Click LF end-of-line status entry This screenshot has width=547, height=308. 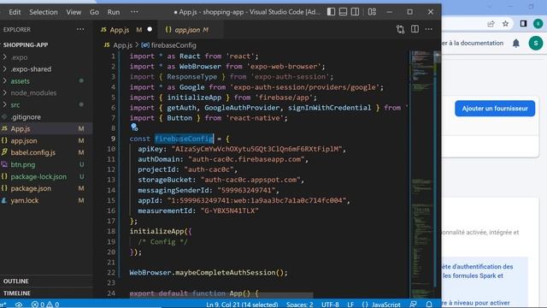pos(350,305)
